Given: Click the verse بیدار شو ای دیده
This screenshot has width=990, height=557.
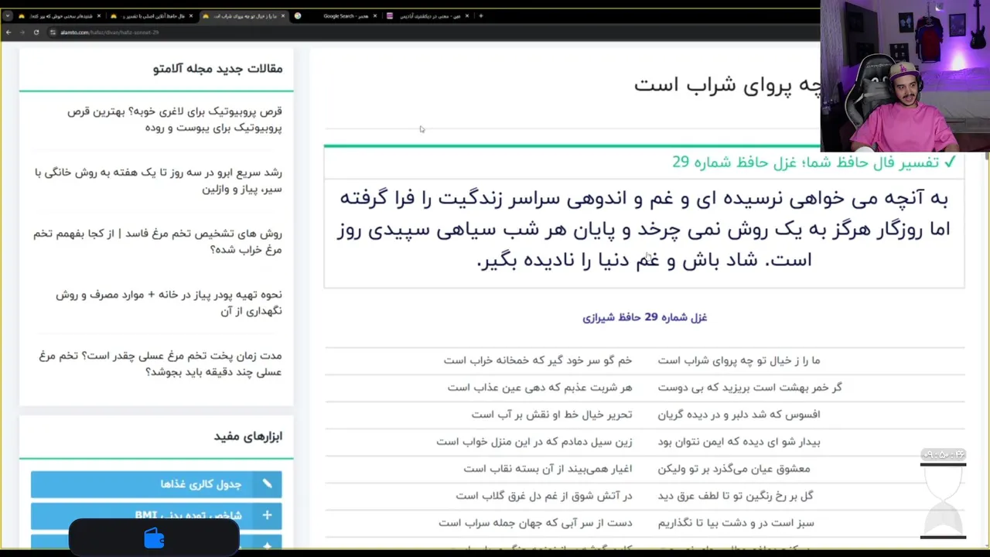Looking at the screenshot, I should click(739, 442).
